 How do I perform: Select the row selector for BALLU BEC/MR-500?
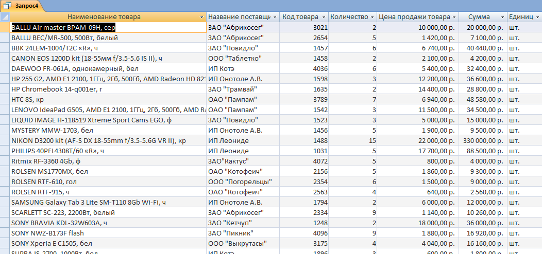click(5, 38)
